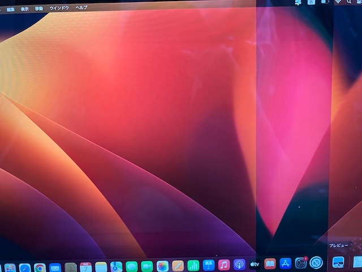
Task: Launch Keynote from the Dock
Action: tap(209, 265)
